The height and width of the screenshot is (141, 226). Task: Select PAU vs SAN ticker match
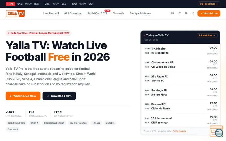(83, 4)
